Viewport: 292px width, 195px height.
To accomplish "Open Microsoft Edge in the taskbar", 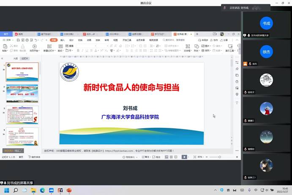I will click(42, 190).
